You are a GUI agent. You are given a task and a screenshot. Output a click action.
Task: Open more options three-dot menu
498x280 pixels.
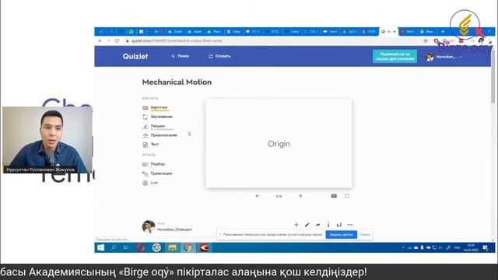click(x=349, y=225)
